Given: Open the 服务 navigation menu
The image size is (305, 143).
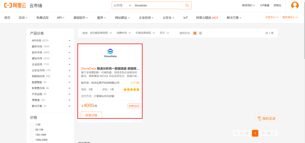Looking at the screenshot, I should [102, 18].
